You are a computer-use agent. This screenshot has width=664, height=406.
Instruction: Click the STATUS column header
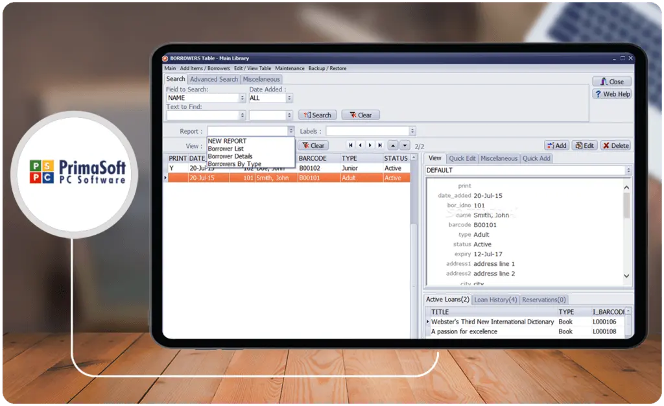click(x=396, y=158)
